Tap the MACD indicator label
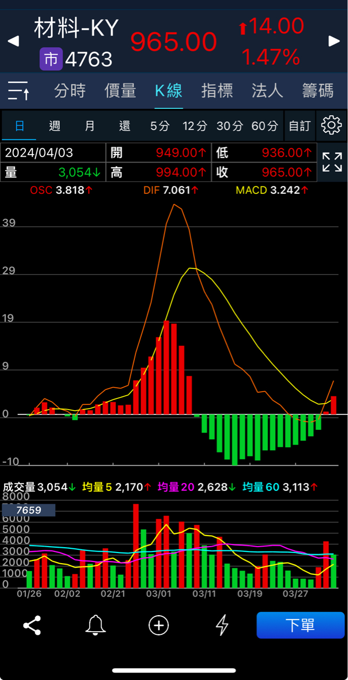The height and width of the screenshot is (680, 348). point(252,190)
